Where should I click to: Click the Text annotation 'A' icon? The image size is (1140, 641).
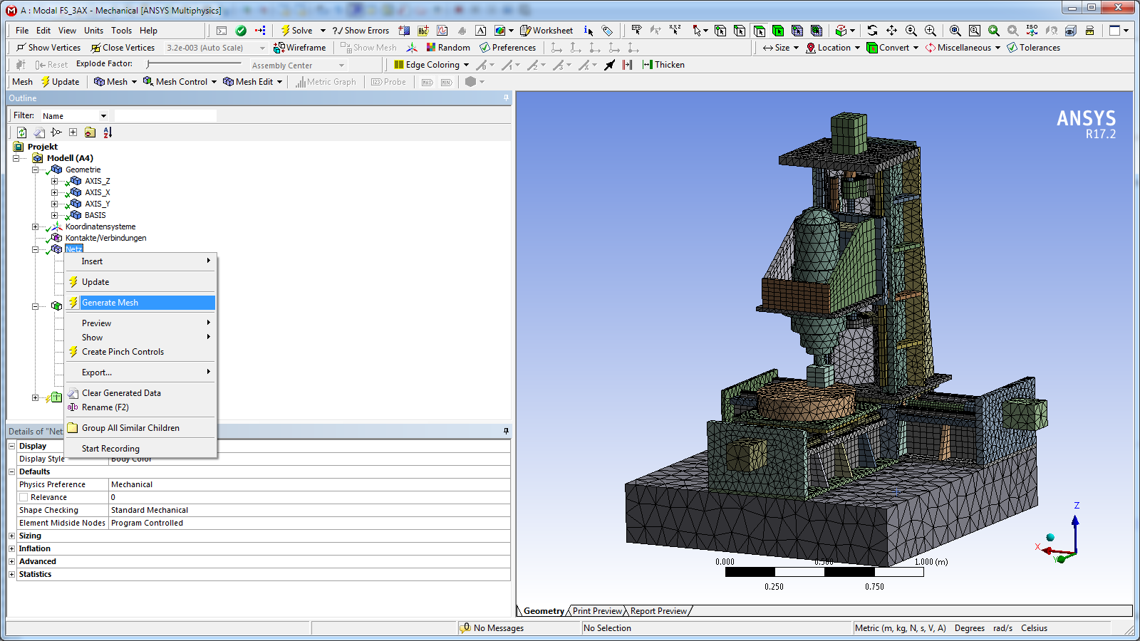click(481, 31)
